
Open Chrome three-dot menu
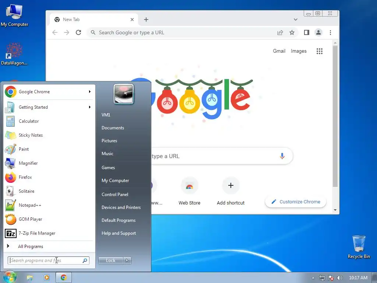pyautogui.click(x=330, y=32)
